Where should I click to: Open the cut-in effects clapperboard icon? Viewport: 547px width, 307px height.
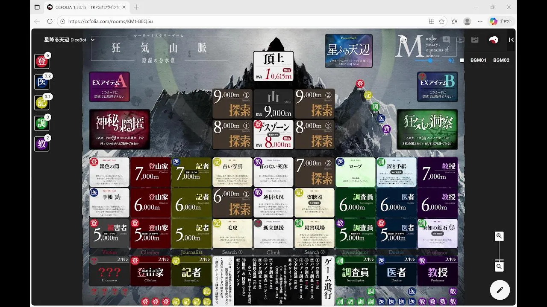point(475,40)
